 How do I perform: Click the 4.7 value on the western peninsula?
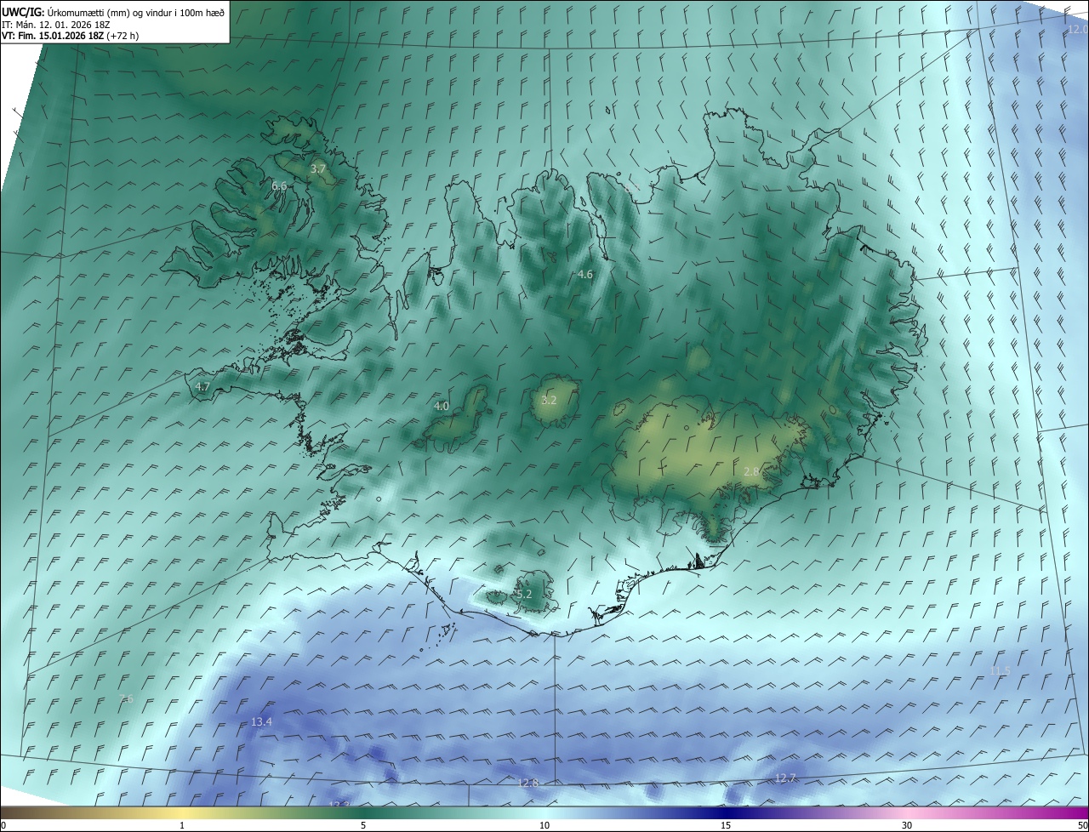tap(202, 387)
